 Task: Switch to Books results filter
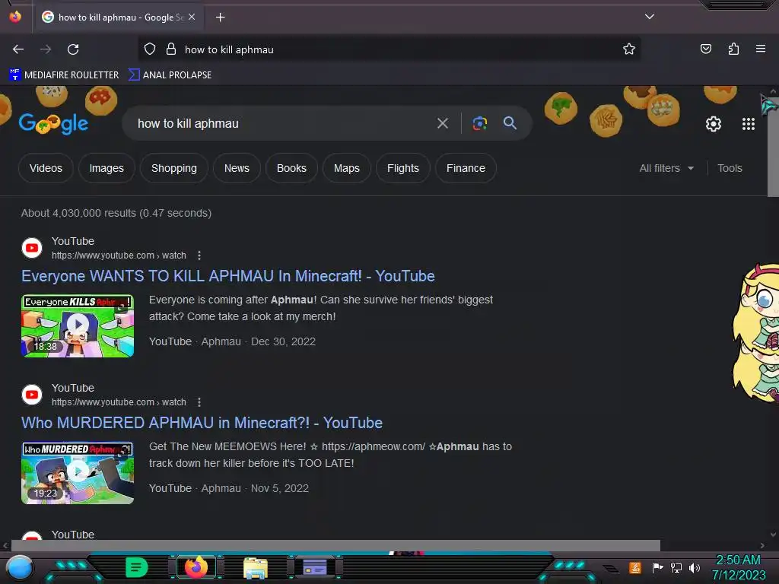(x=291, y=168)
